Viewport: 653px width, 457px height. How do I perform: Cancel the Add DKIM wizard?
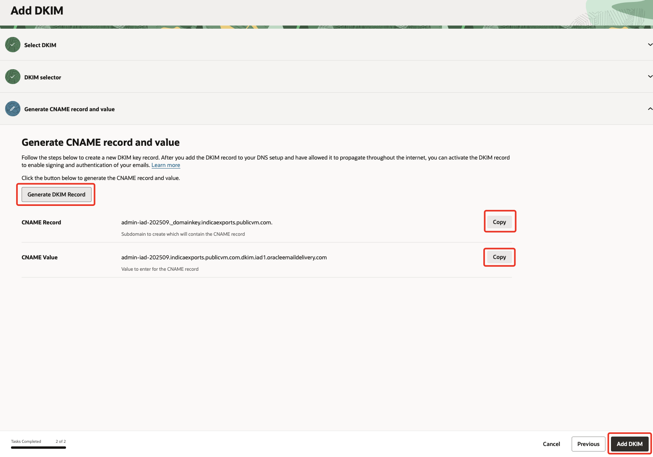point(551,444)
